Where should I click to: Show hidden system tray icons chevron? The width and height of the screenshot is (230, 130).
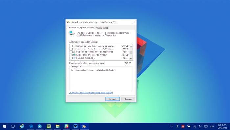tap(171, 126)
